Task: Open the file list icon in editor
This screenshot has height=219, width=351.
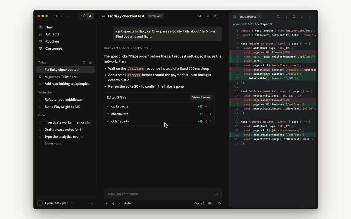Action: pos(235,17)
